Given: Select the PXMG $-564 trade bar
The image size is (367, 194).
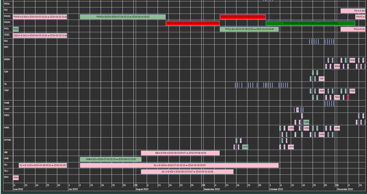Looking at the screenshot, I should [x=40, y=17].
